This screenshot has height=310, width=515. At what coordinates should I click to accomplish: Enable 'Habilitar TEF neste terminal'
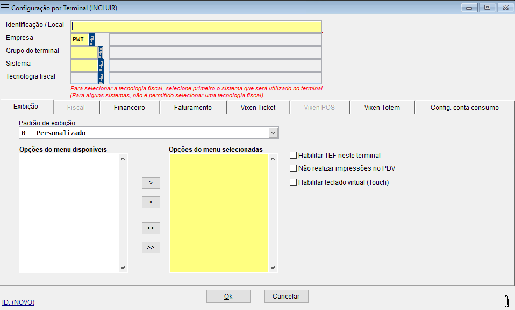(293, 155)
